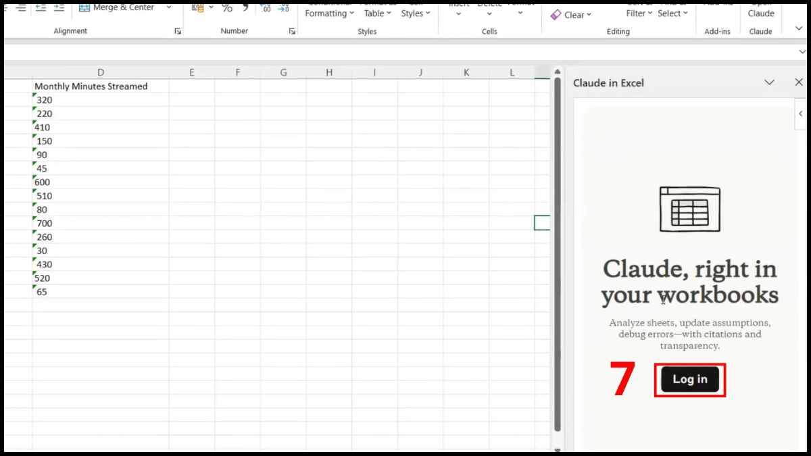
Task: Select column L header
Action: point(512,72)
